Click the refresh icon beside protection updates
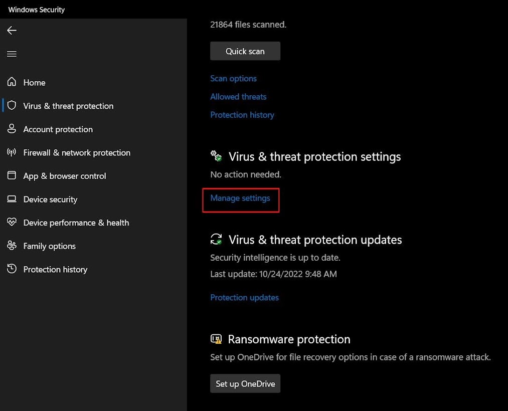The width and height of the screenshot is (508, 411). point(216,240)
